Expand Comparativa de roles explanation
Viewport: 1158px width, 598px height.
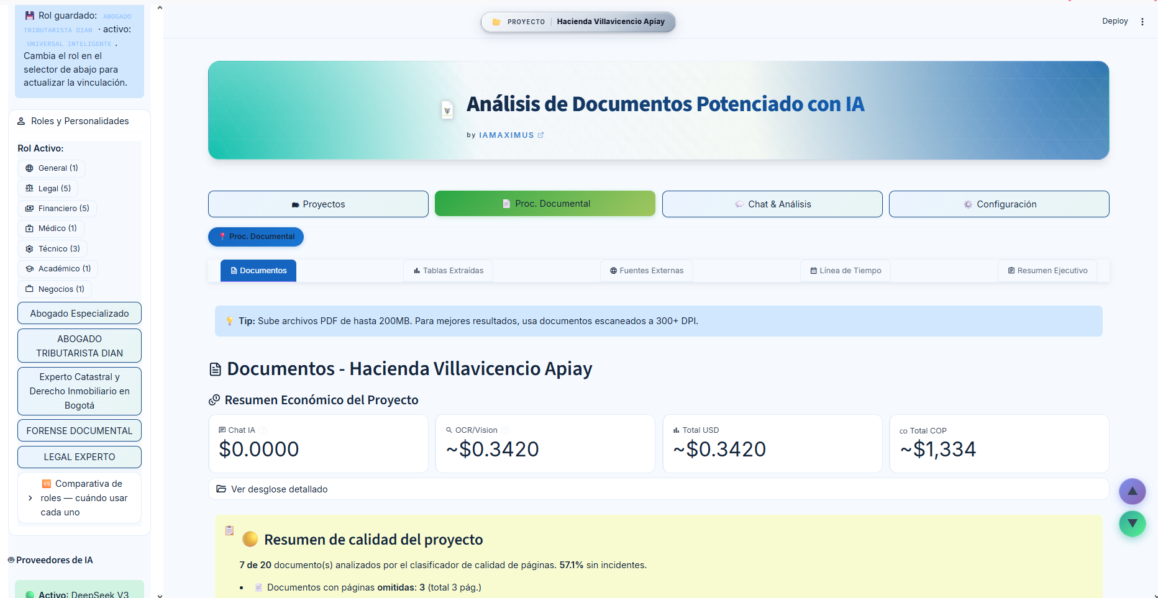click(80, 498)
